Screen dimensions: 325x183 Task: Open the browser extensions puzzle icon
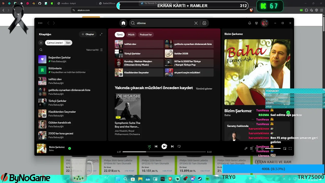[x=306, y=10]
